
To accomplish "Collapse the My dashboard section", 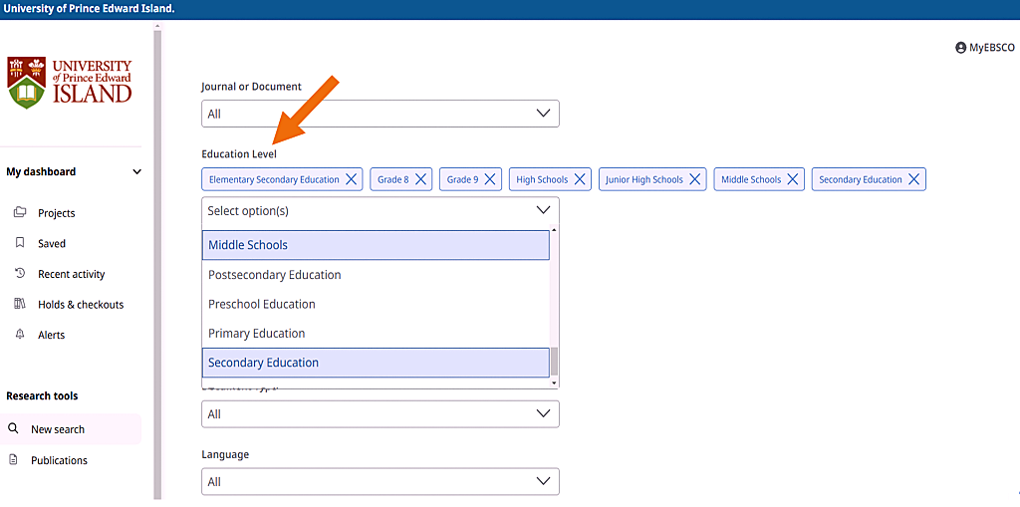I will click(136, 172).
